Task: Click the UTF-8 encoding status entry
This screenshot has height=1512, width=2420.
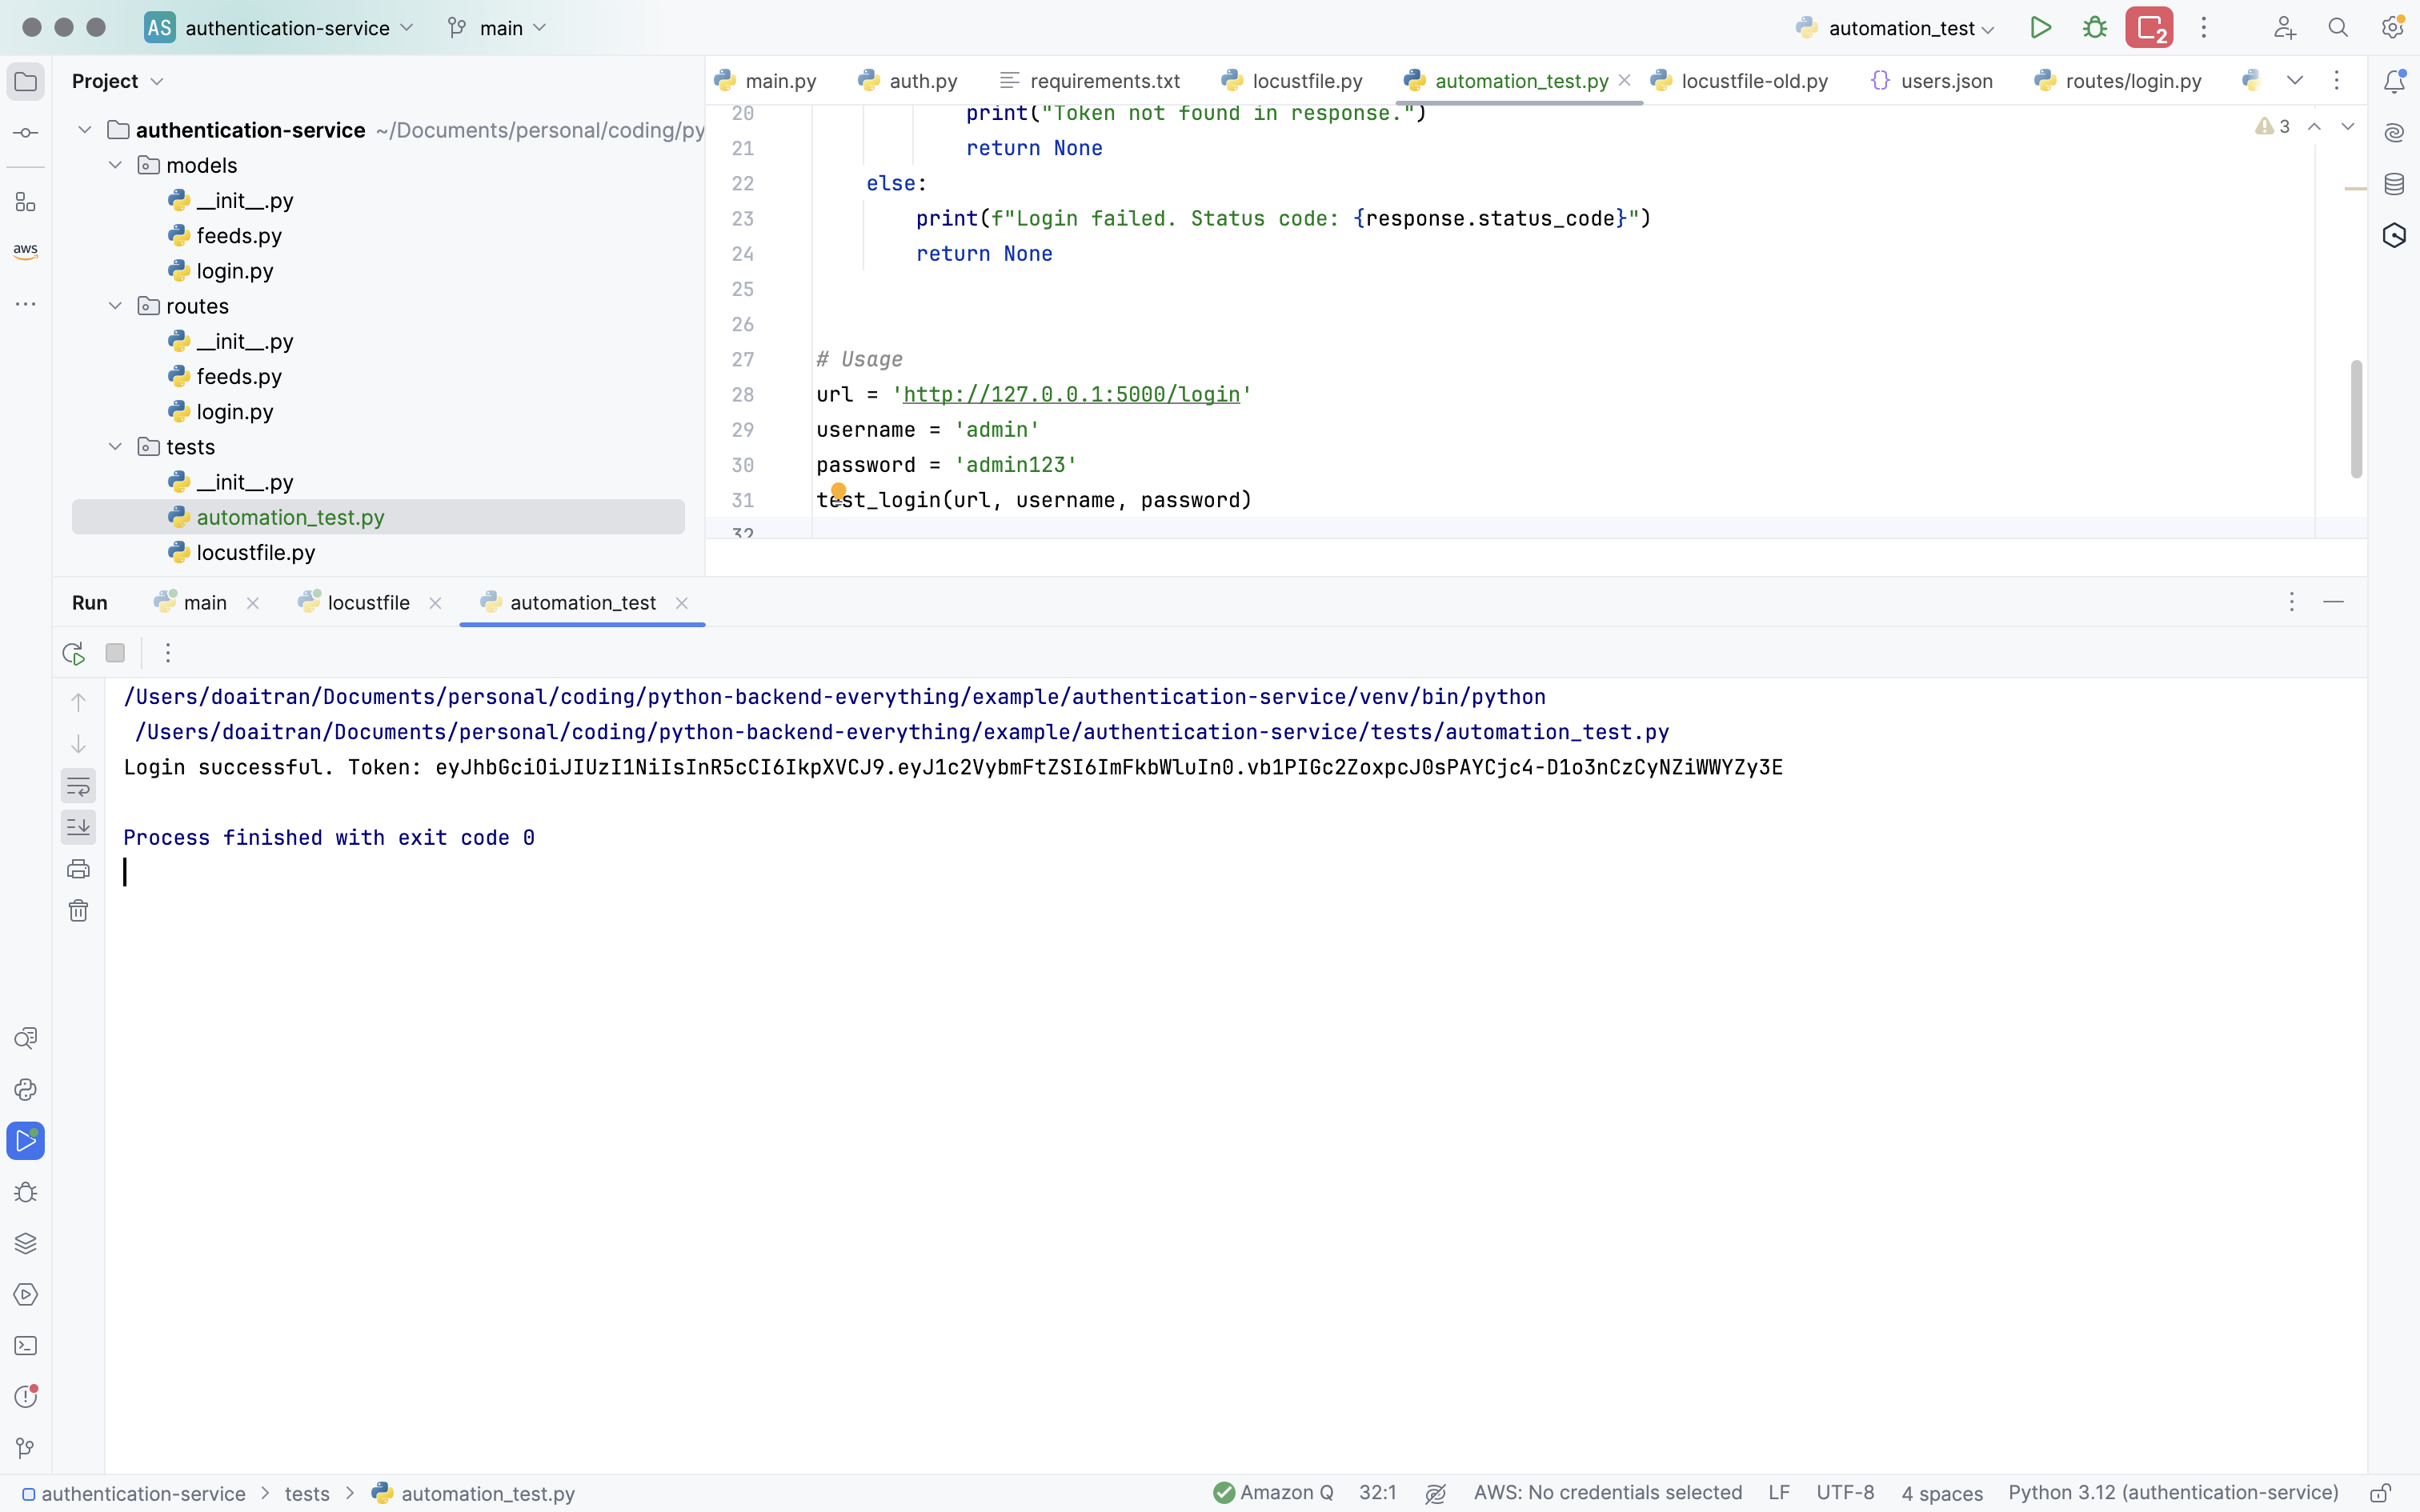Action: click(x=1845, y=1493)
